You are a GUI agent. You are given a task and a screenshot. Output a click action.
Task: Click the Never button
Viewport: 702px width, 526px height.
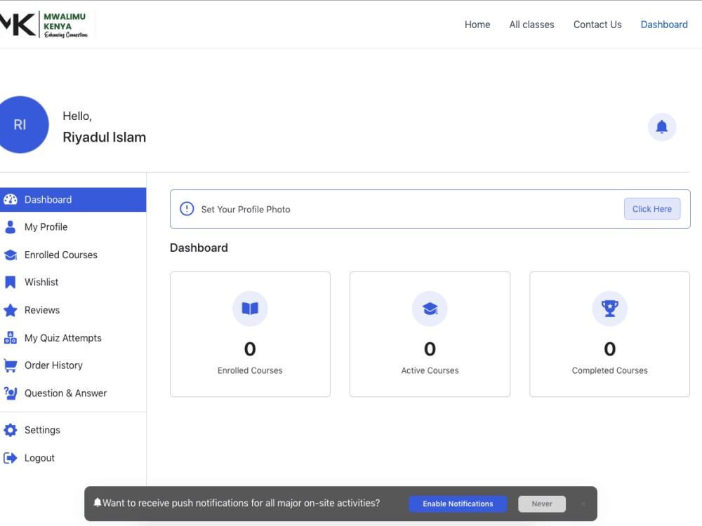click(542, 504)
